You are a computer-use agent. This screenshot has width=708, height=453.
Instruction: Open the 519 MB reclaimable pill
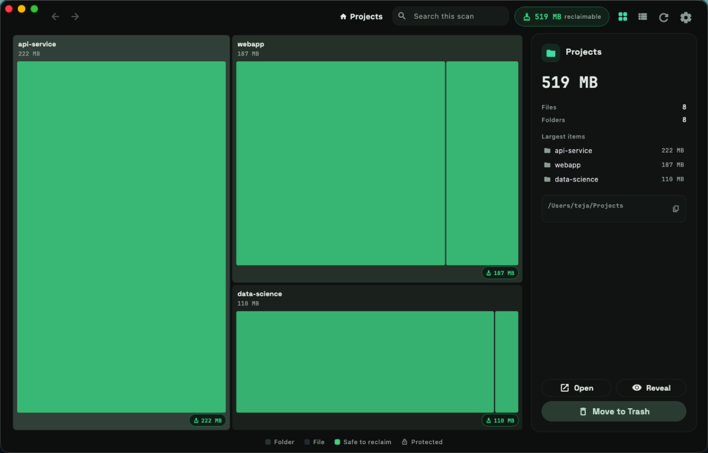[562, 16]
